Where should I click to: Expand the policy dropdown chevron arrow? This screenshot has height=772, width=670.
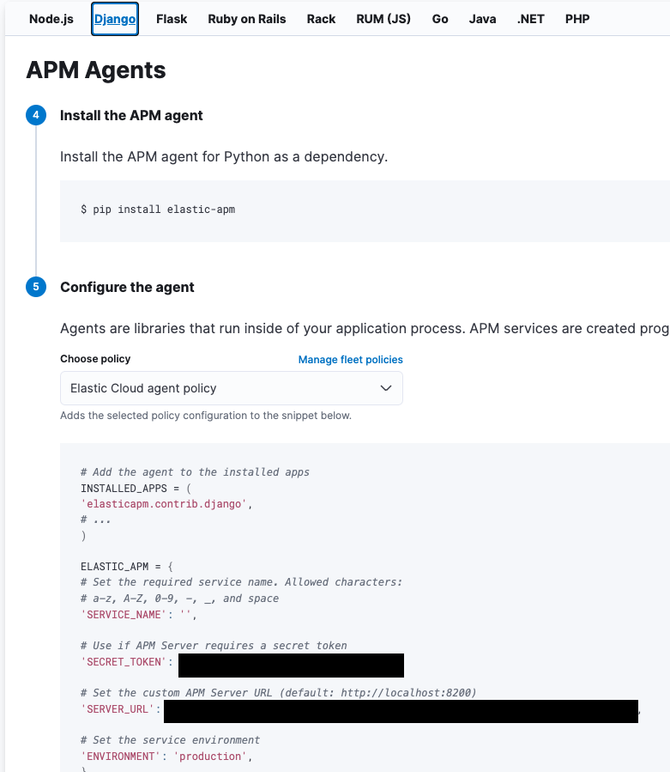pyautogui.click(x=386, y=388)
